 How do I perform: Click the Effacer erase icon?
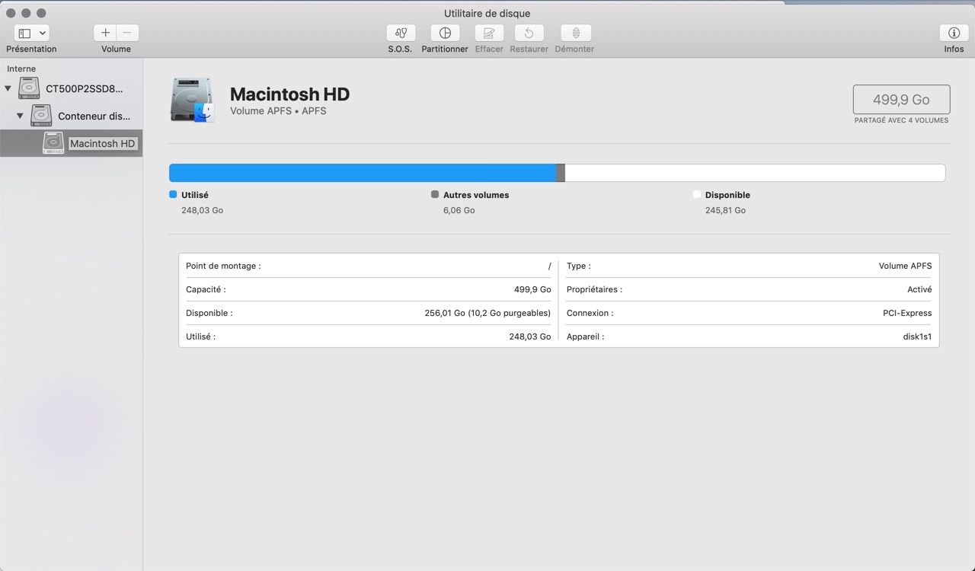pyautogui.click(x=489, y=33)
